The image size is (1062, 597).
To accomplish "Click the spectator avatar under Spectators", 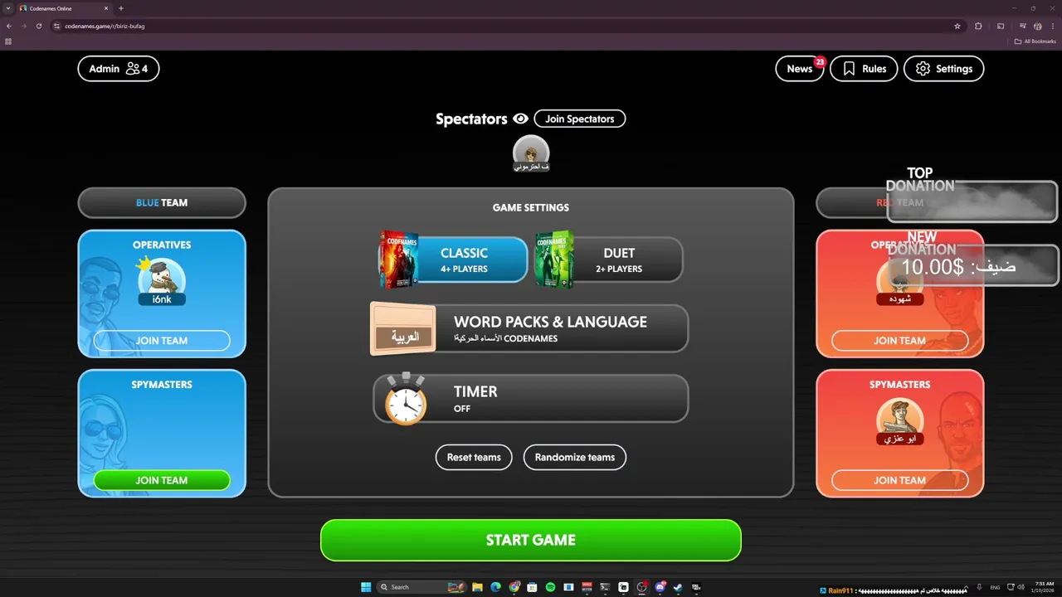I will (x=531, y=153).
